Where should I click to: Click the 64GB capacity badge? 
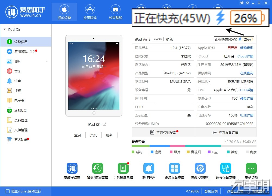pyautogui.click(x=158, y=39)
